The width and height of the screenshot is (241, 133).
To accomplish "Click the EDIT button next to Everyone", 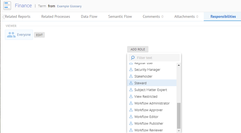I will coord(39,35).
